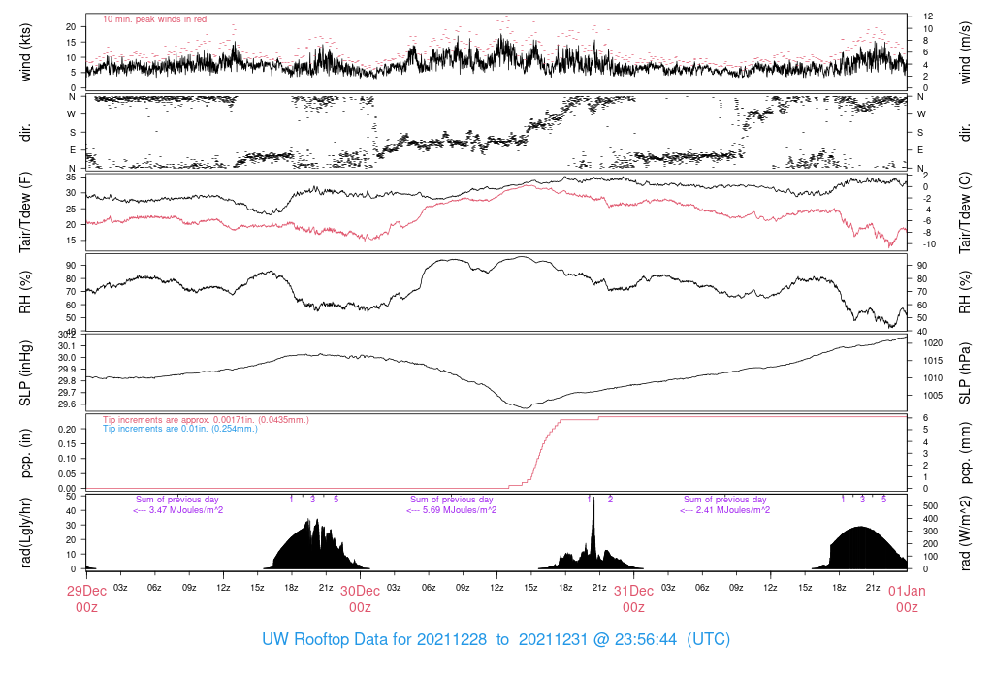Image resolution: width=993 pixels, height=679 pixels.
Task: Click the '29.6' tick on inHg axis
Action: [68, 404]
